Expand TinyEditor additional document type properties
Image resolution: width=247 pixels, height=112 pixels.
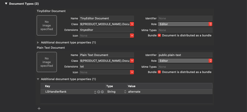coord(38,42)
